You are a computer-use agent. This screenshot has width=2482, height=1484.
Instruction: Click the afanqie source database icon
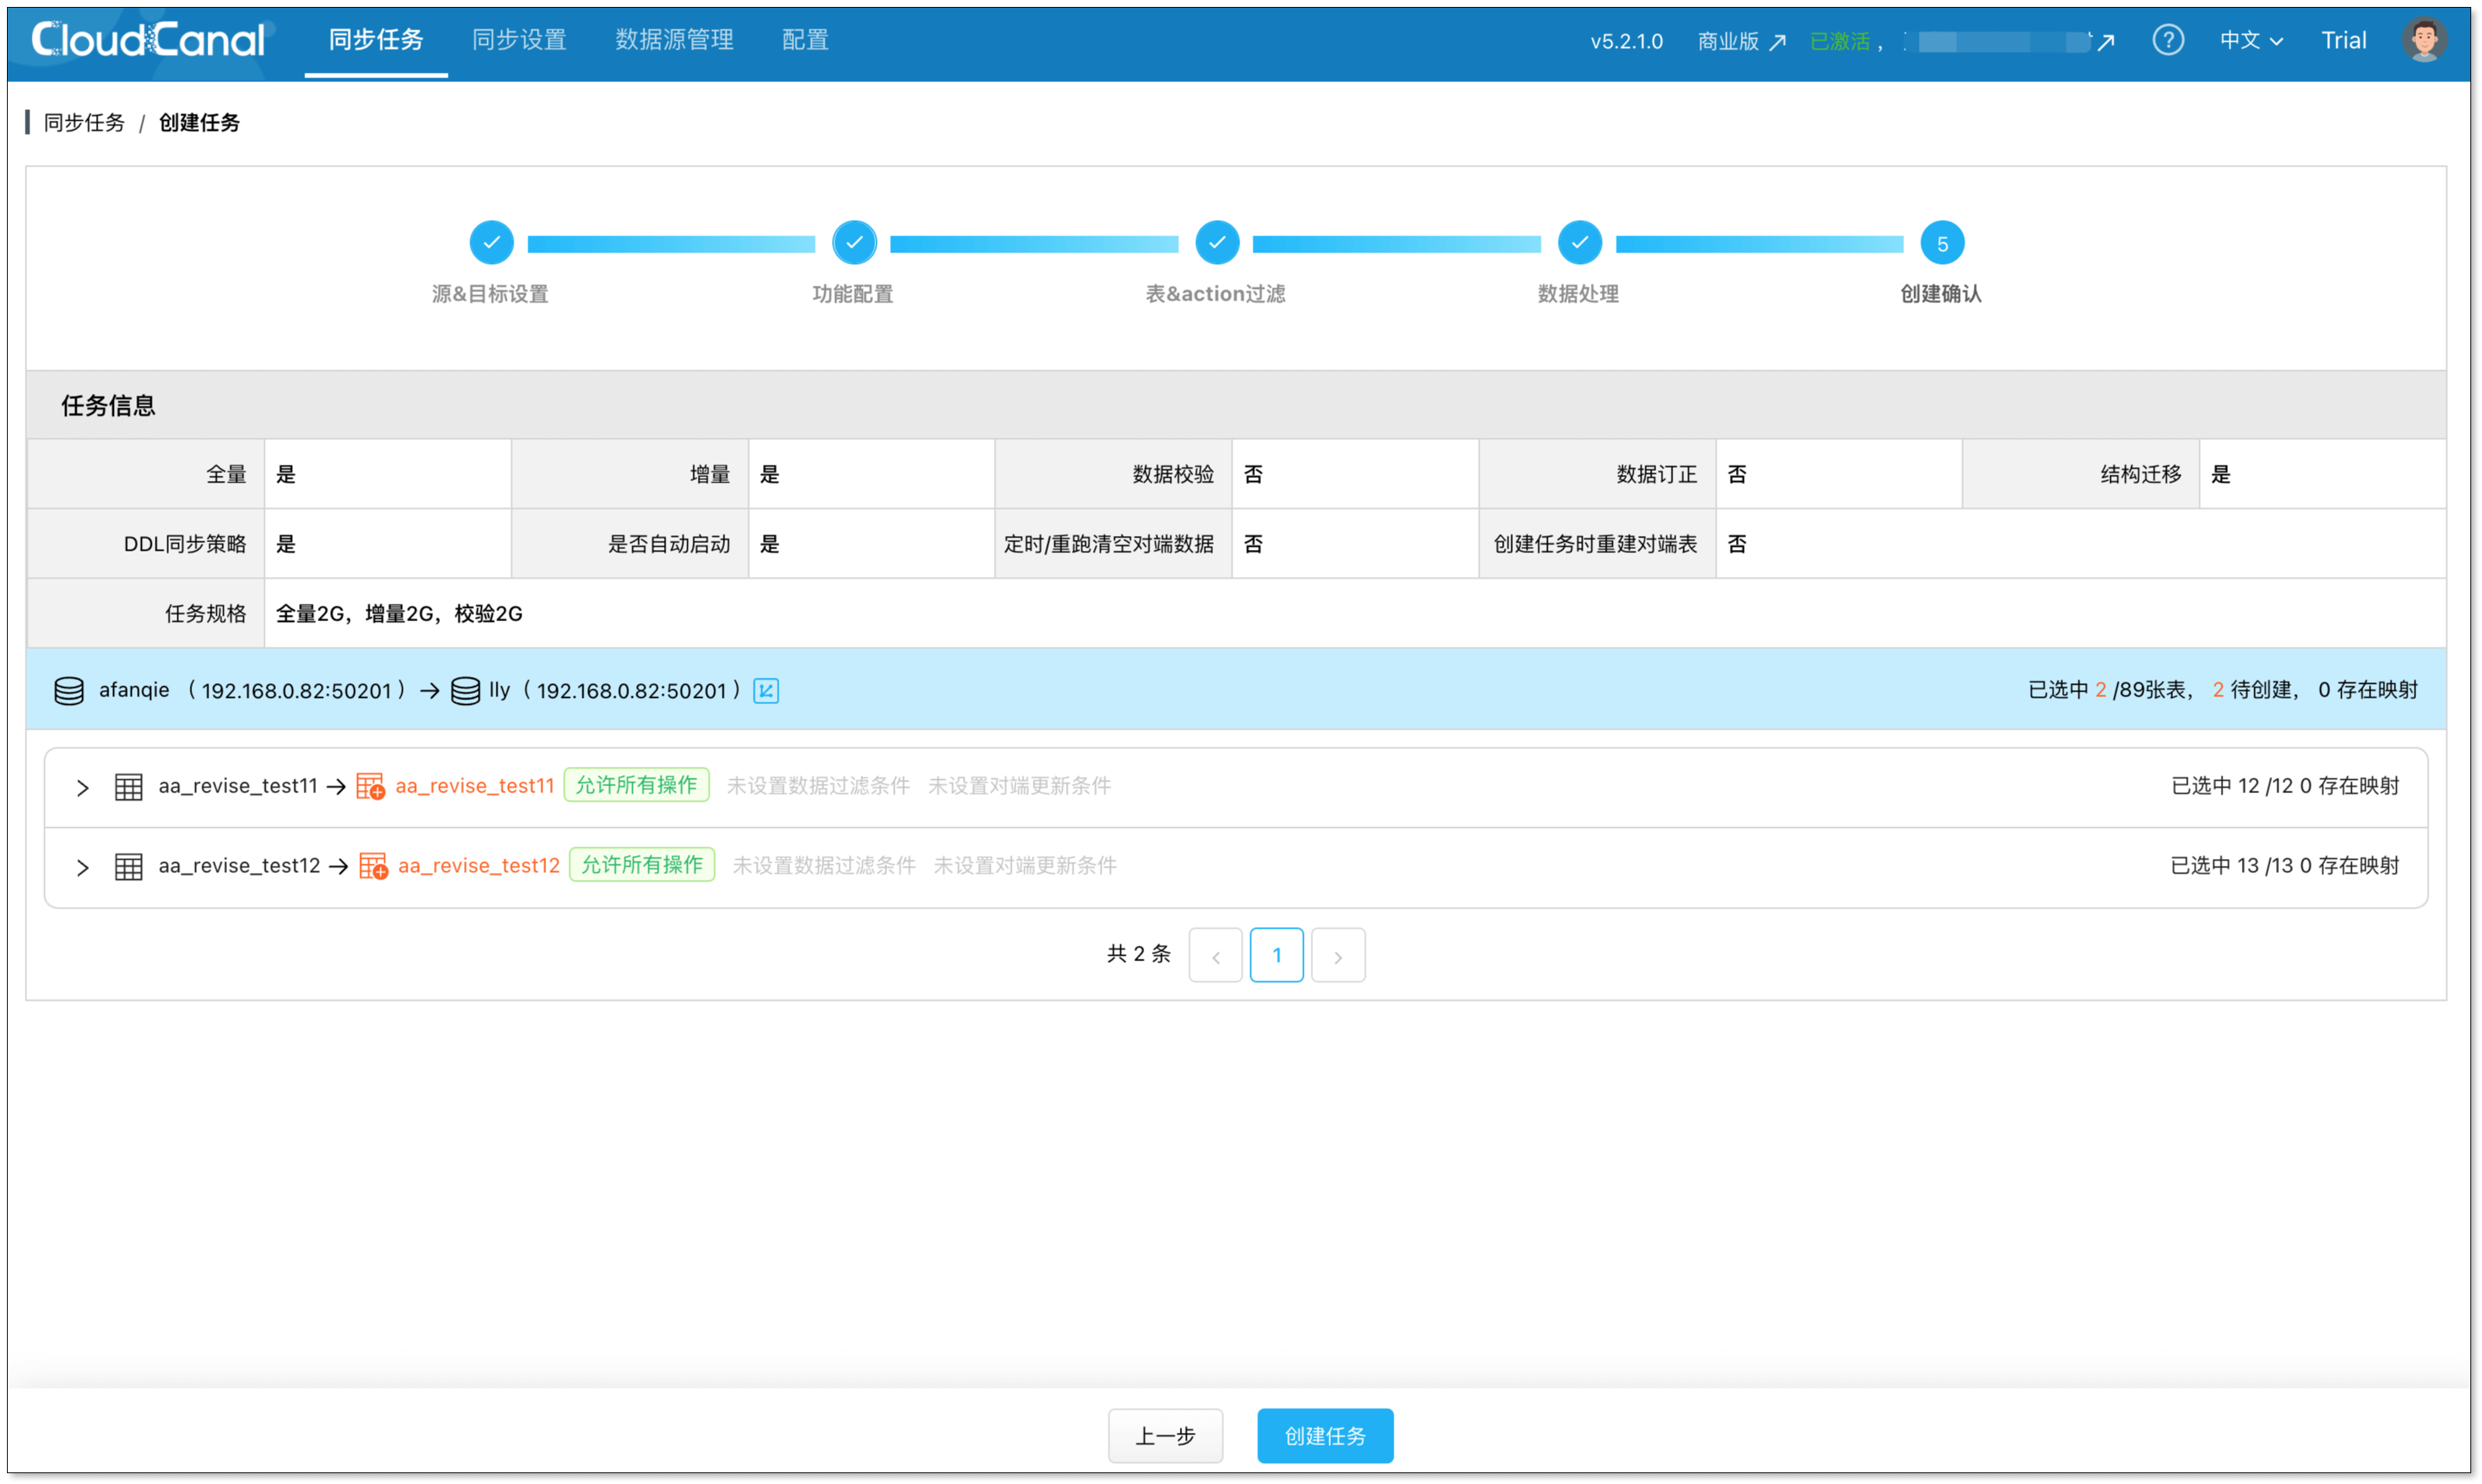[68, 690]
